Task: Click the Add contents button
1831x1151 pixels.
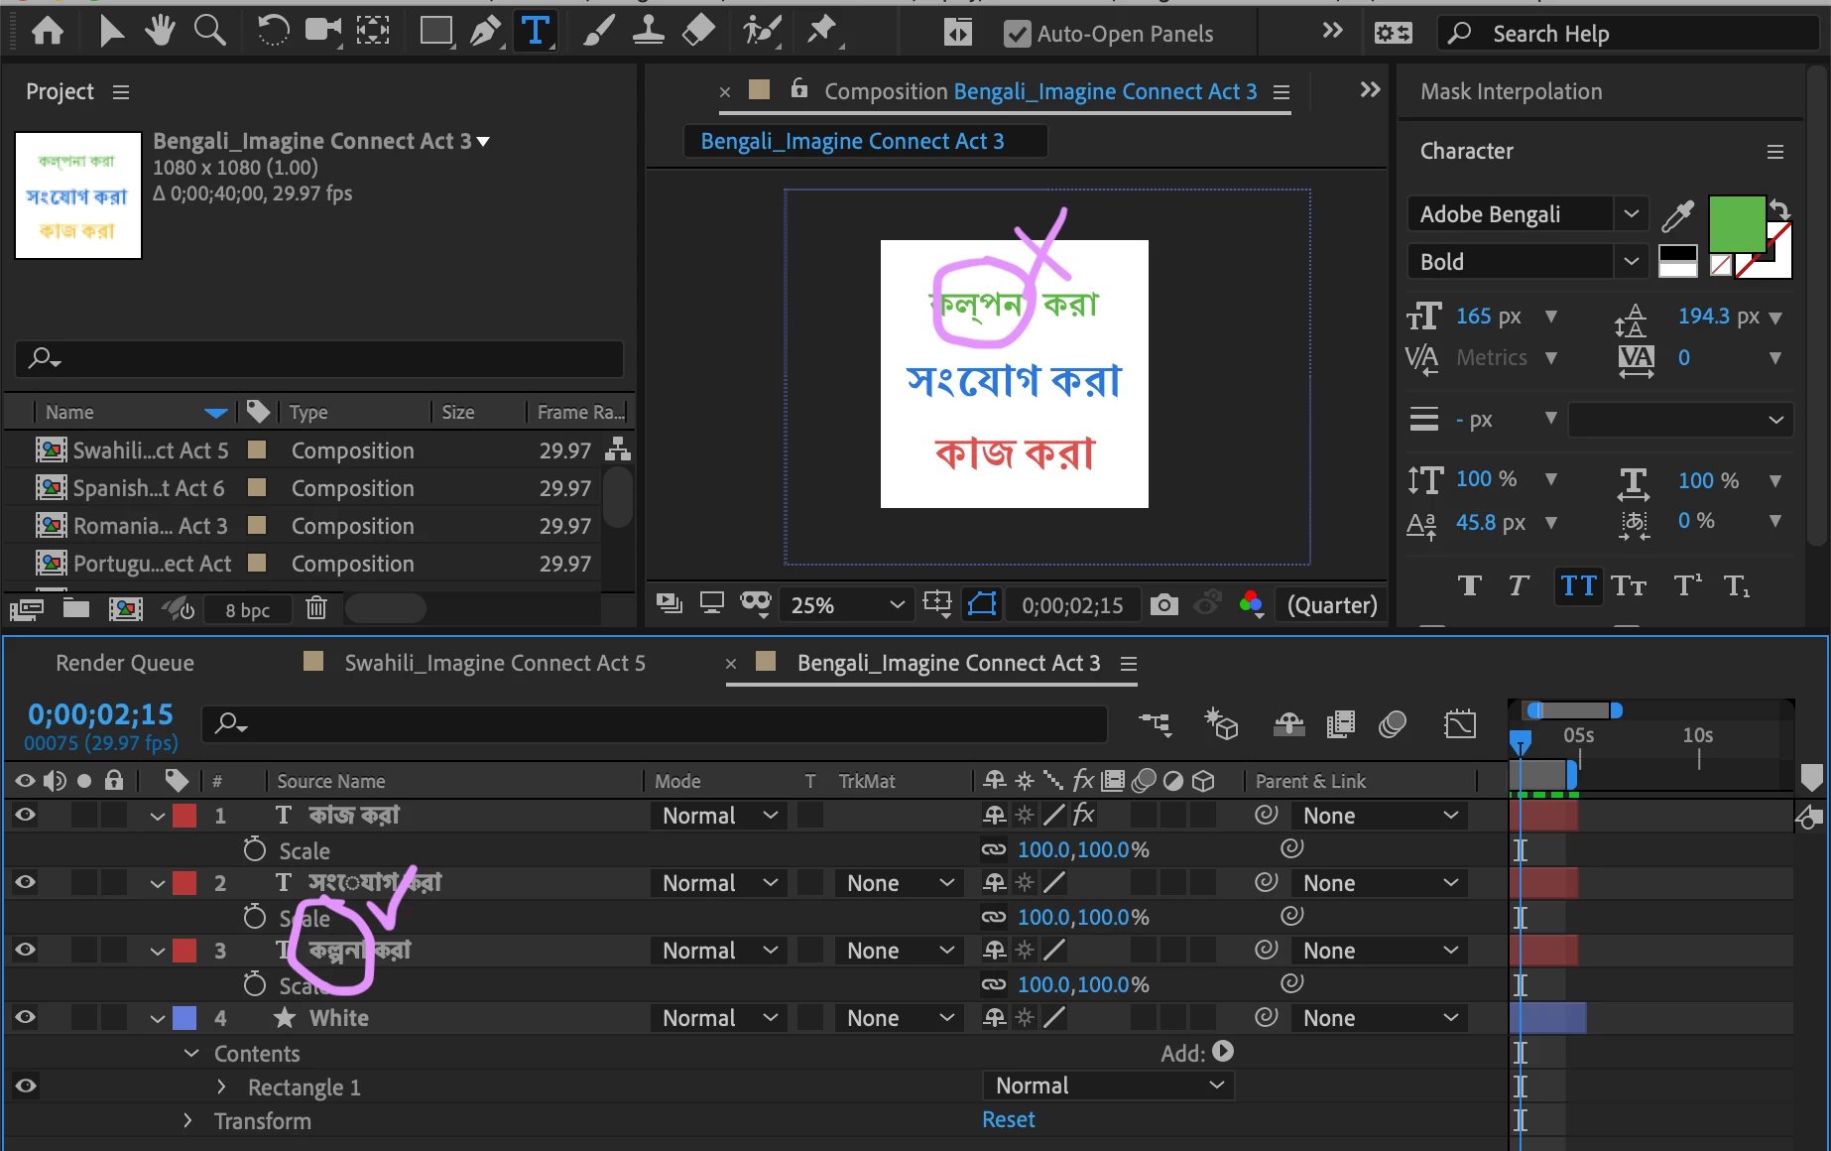Action: click(1223, 1051)
